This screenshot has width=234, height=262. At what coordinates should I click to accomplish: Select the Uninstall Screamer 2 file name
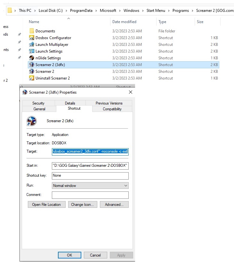coord(52,78)
